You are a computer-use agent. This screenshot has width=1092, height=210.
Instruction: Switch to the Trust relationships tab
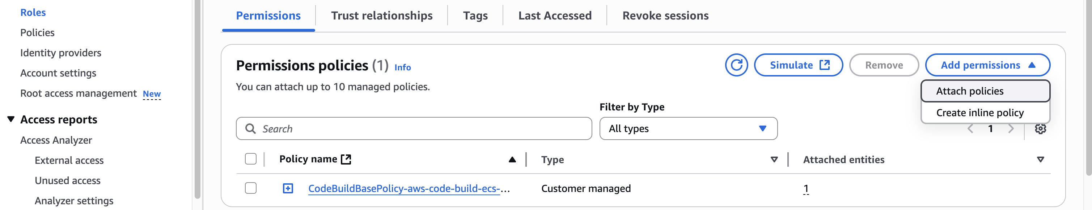click(x=381, y=16)
